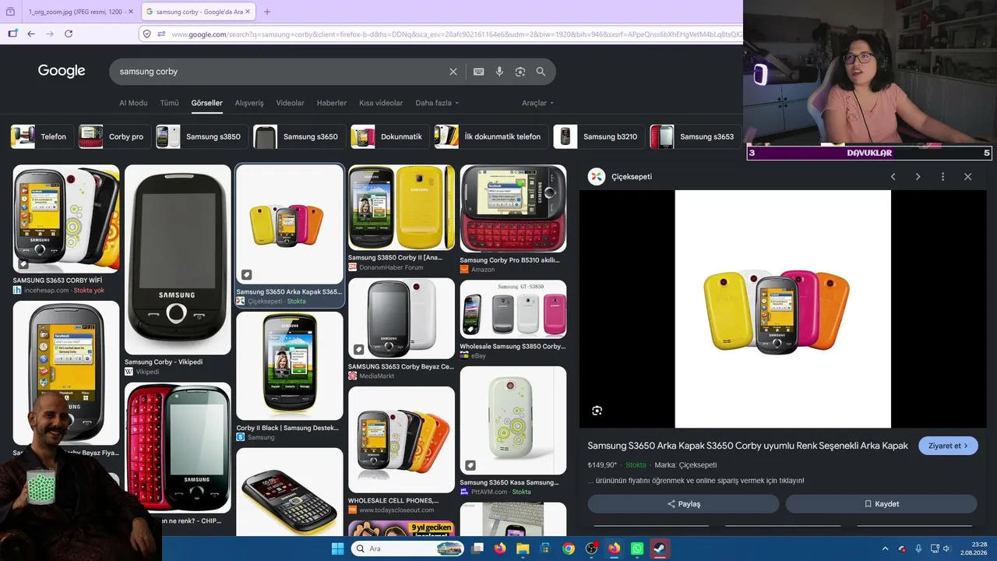Switch to the Haberler tab

point(332,103)
